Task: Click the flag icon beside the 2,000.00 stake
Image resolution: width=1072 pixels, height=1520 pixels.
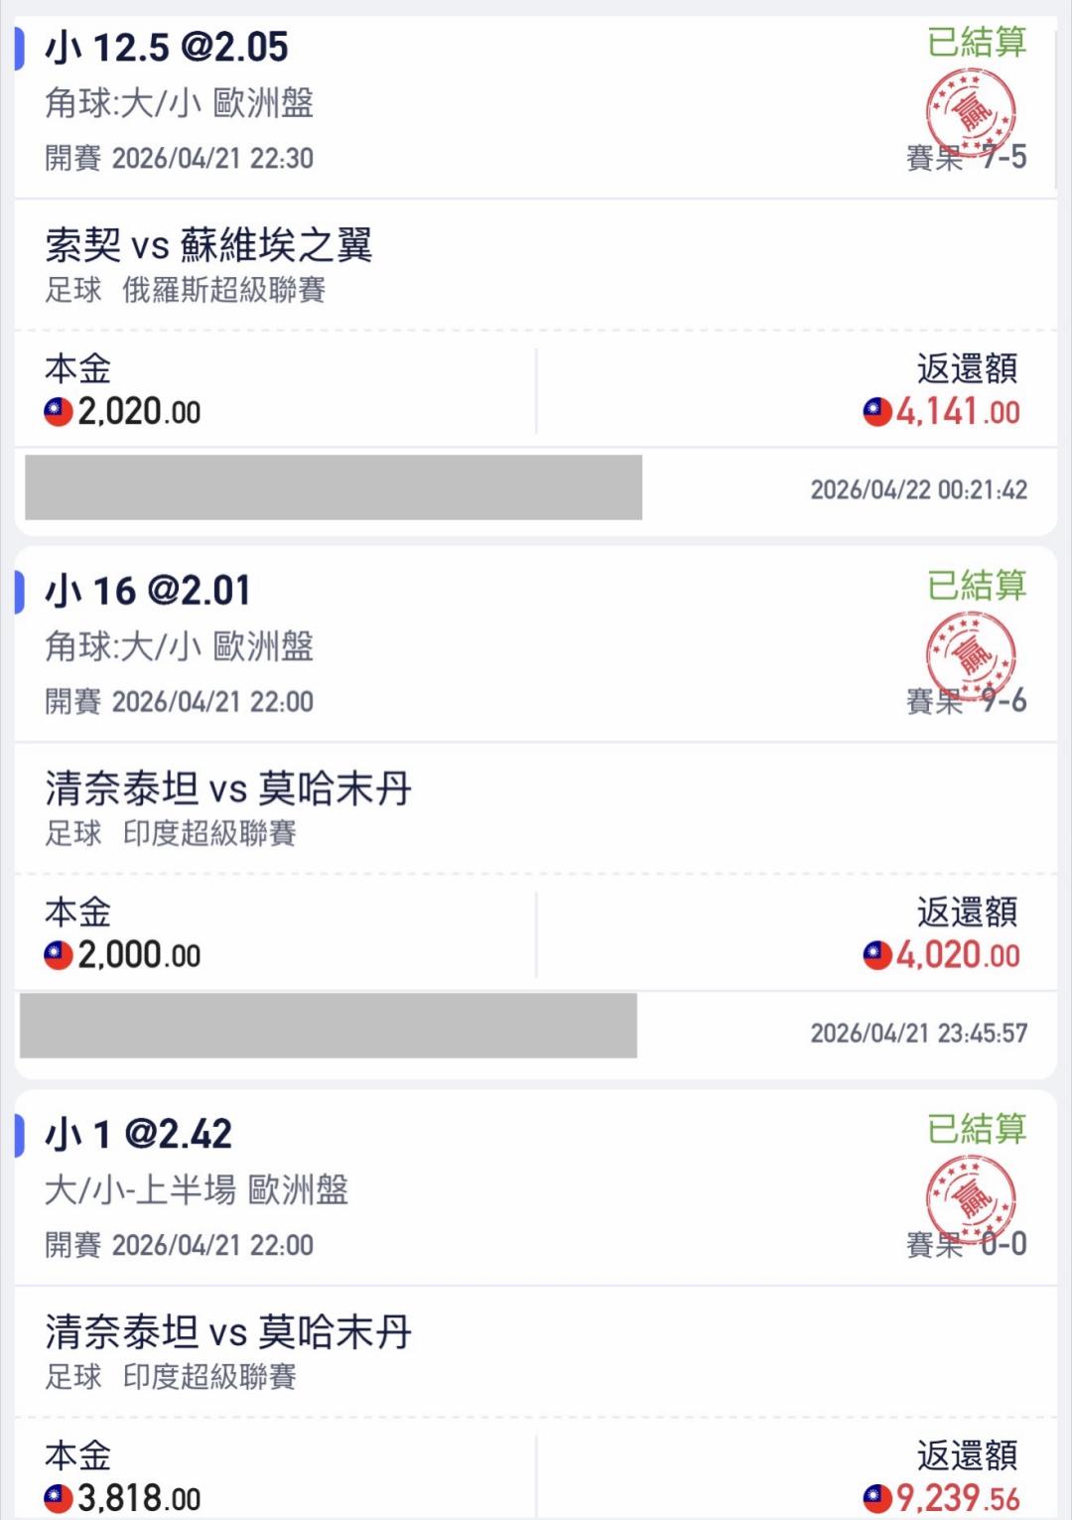Action: pos(59,955)
